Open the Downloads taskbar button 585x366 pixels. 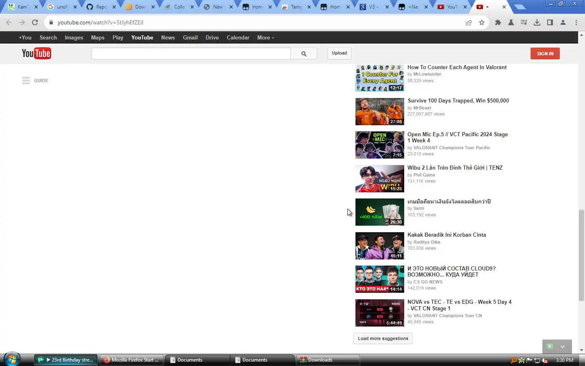click(x=328, y=360)
